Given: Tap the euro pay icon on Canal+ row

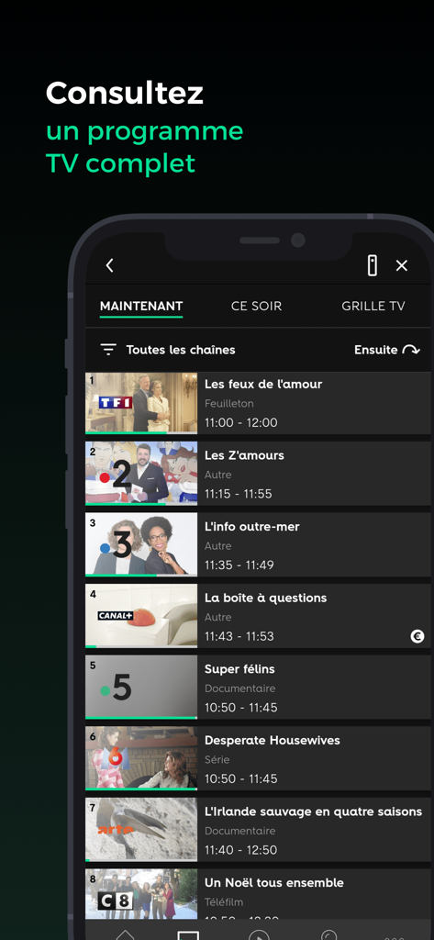Looking at the screenshot, I should click(417, 637).
